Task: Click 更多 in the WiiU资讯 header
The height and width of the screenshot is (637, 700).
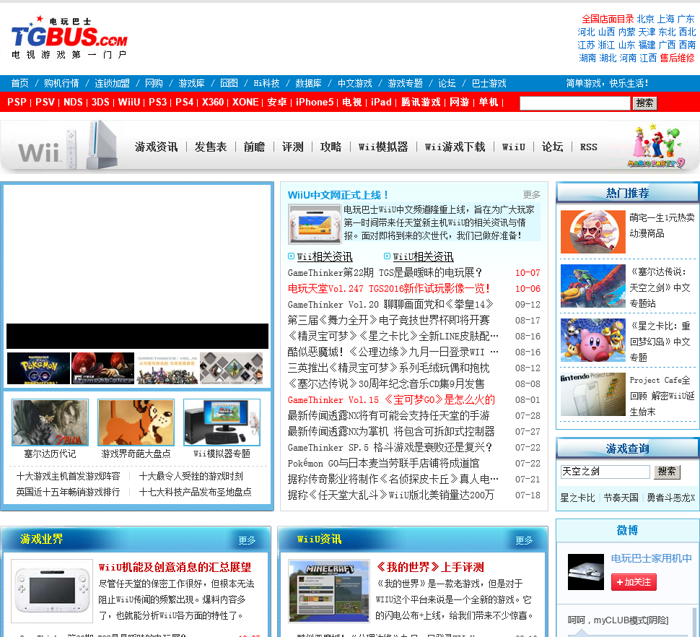Action: tap(524, 540)
